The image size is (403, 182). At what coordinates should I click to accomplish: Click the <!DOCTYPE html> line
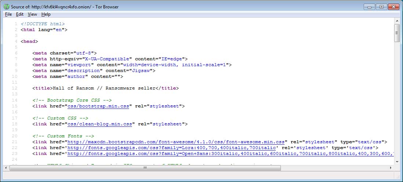coord(43,24)
